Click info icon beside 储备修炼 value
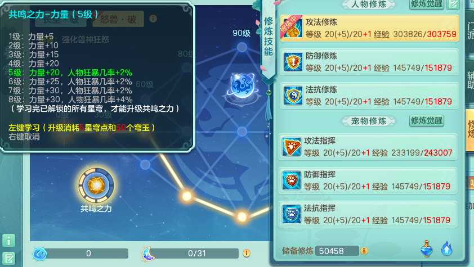 click(364, 251)
